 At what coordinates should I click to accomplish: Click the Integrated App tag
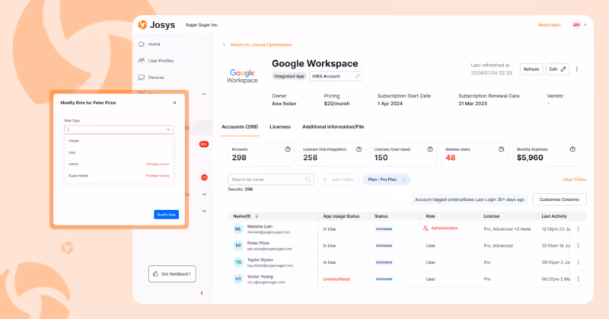coord(289,76)
